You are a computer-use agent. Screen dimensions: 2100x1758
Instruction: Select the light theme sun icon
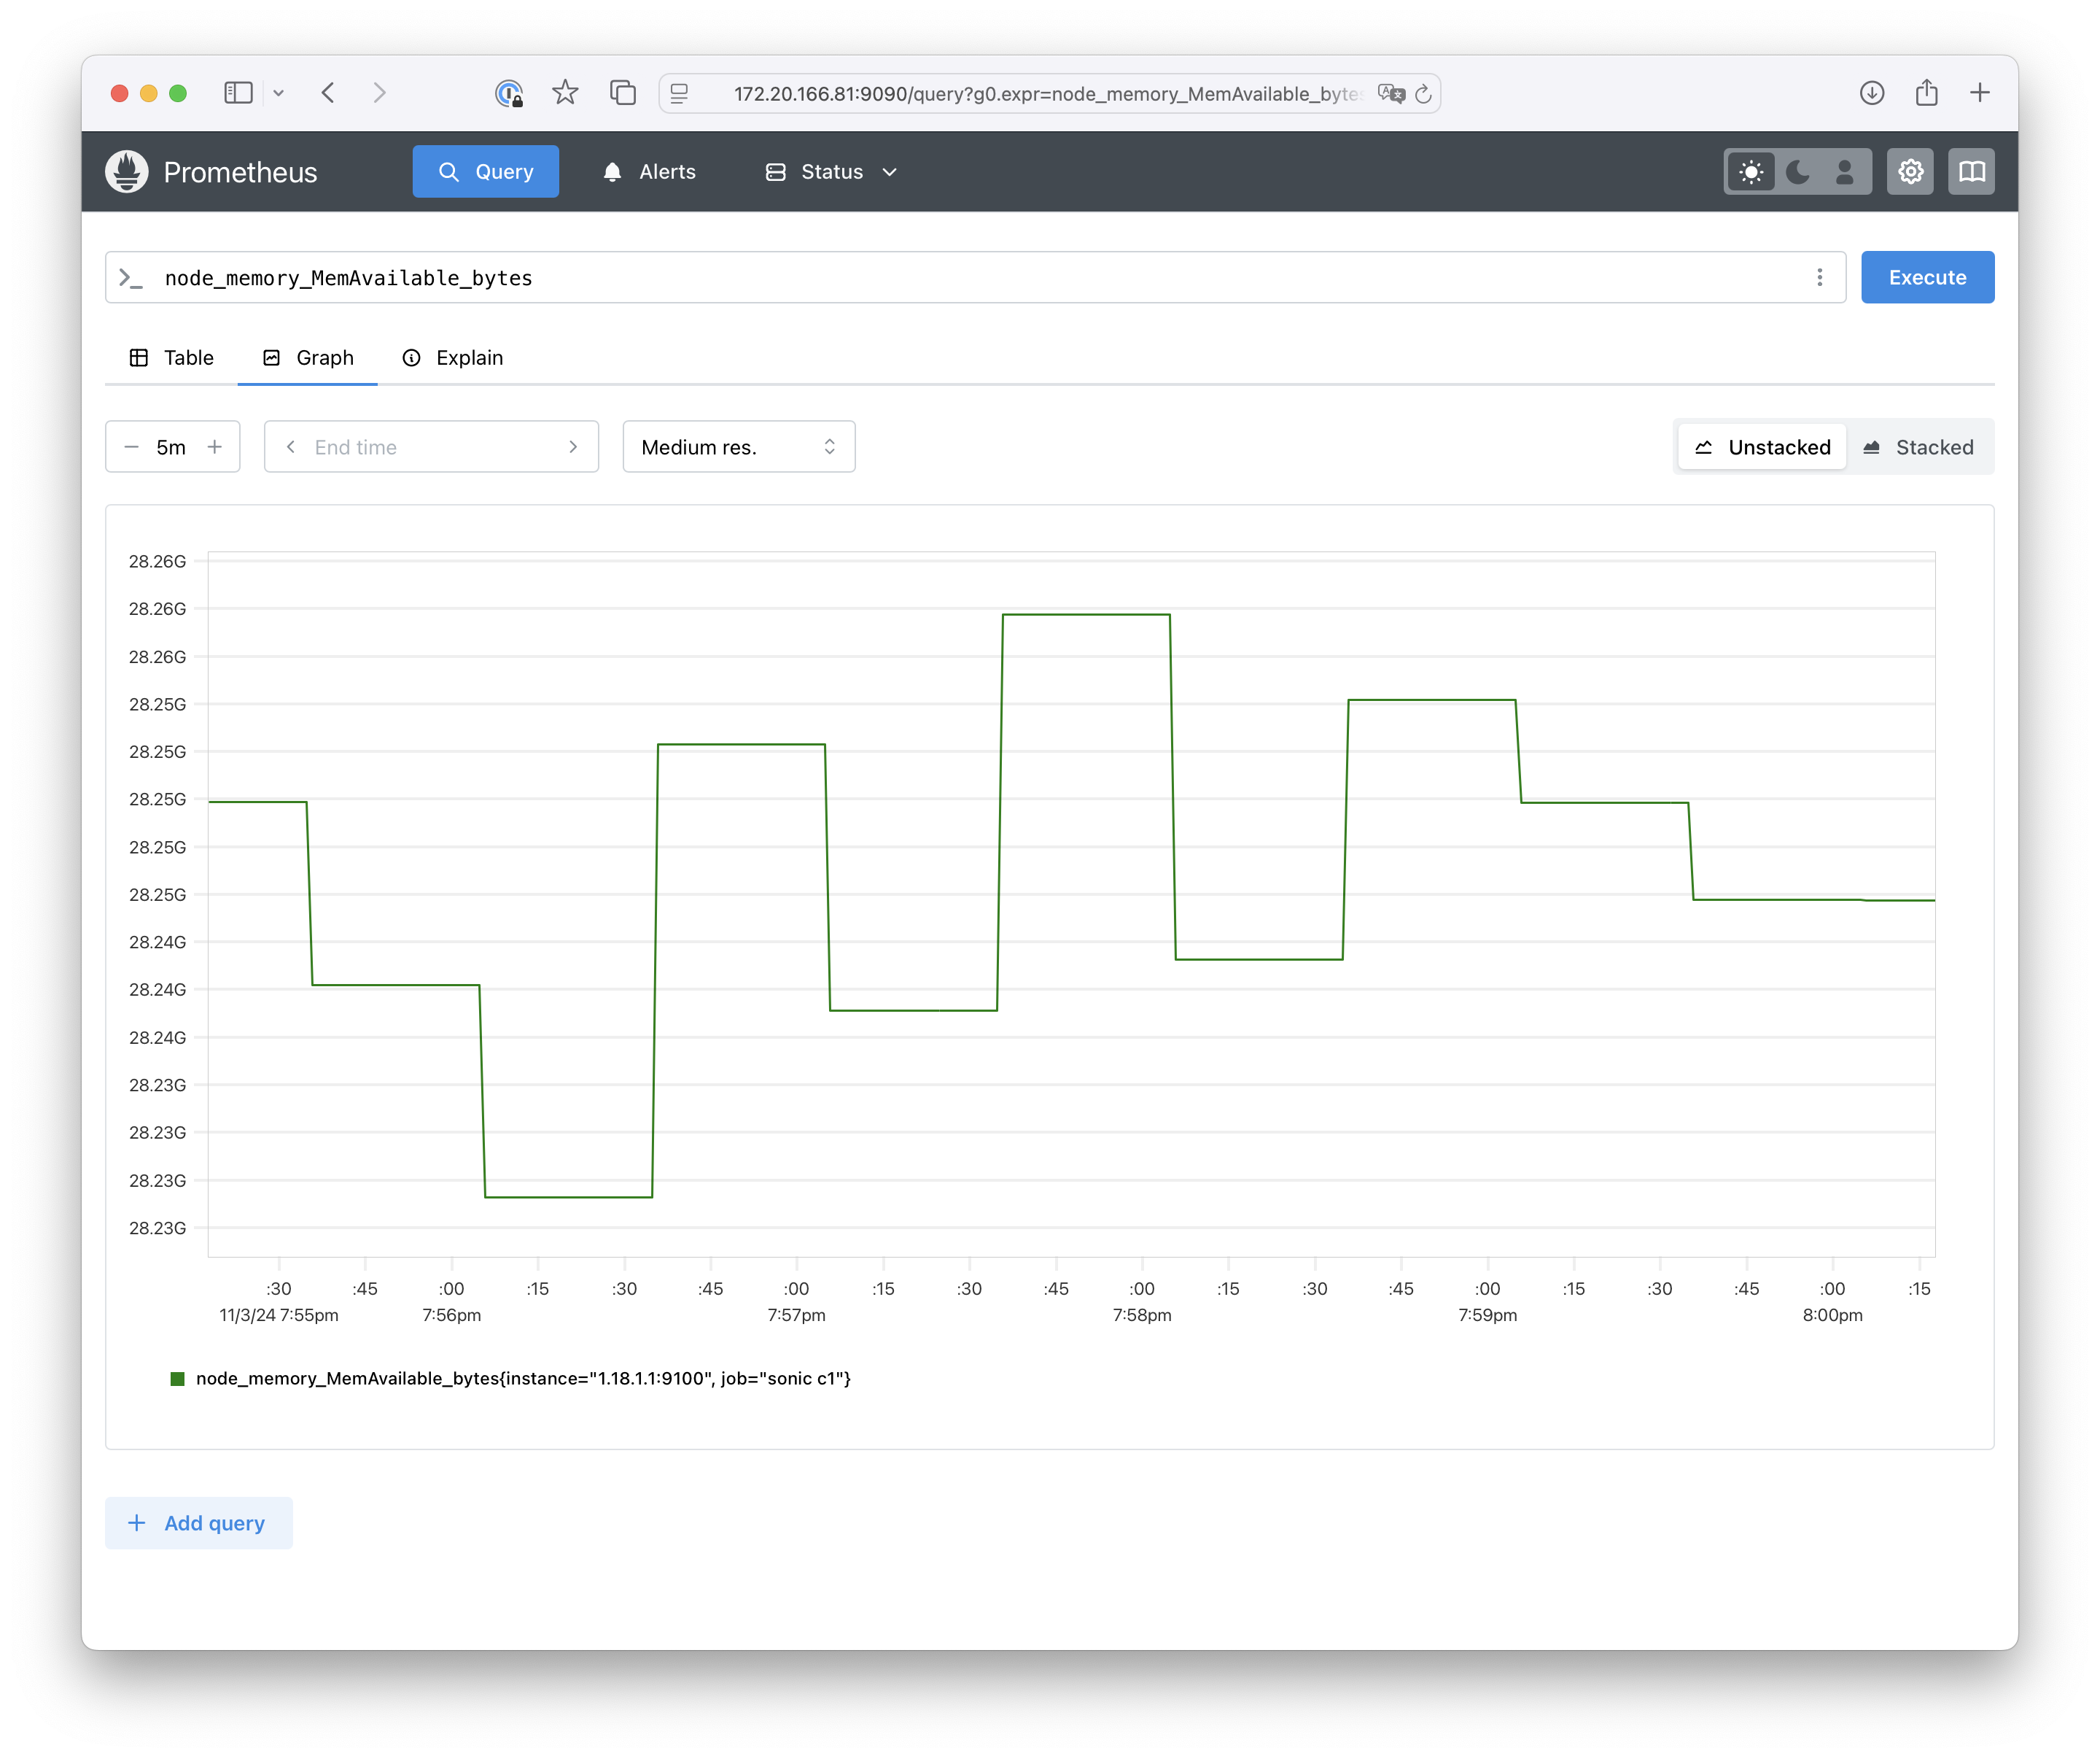click(1751, 171)
